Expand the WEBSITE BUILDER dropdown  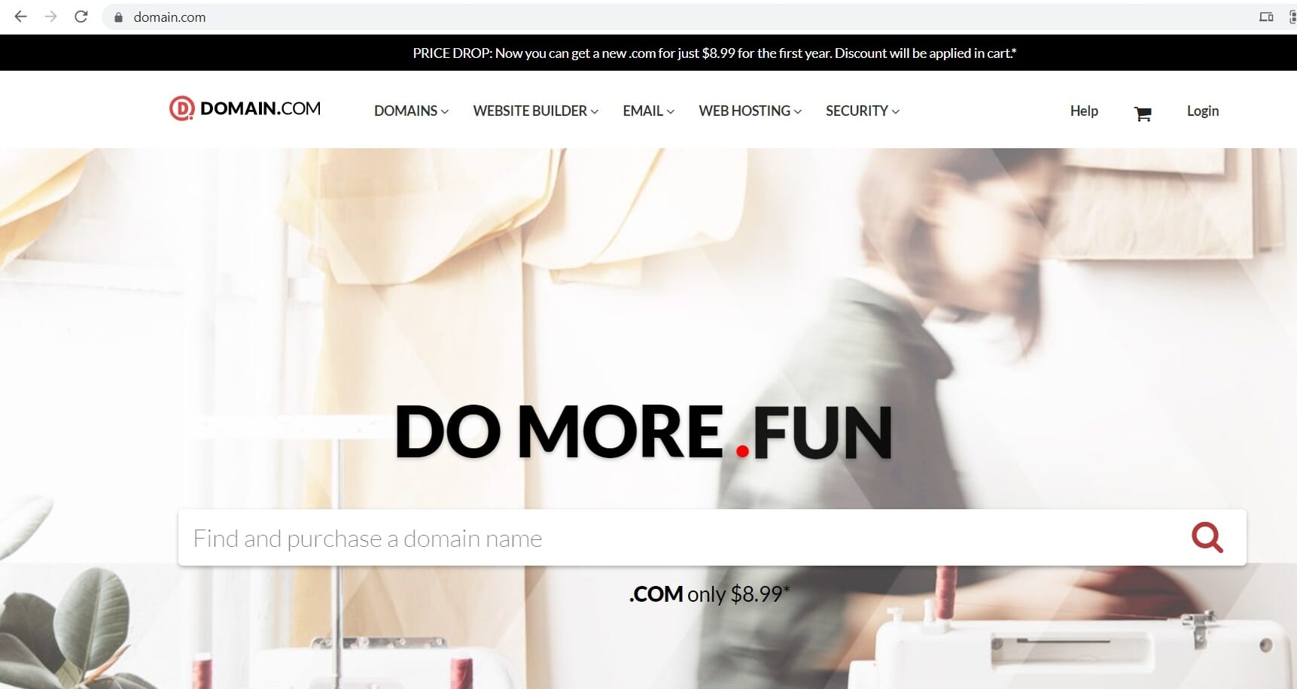[535, 111]
